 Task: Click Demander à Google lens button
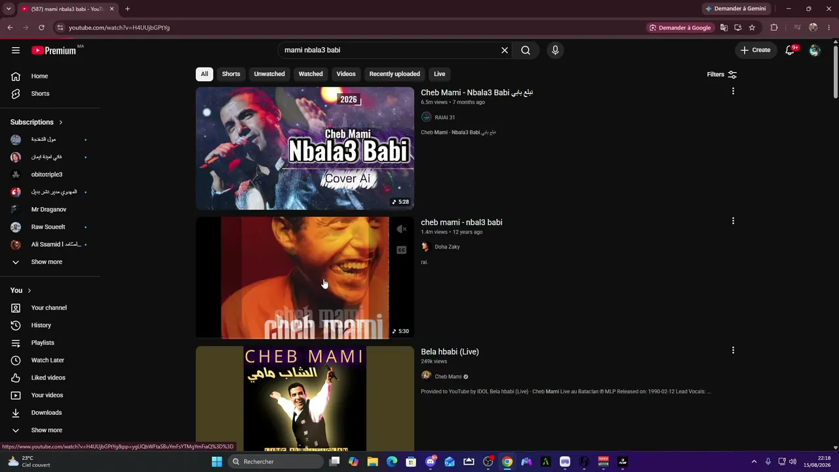(x=680, y=28)
